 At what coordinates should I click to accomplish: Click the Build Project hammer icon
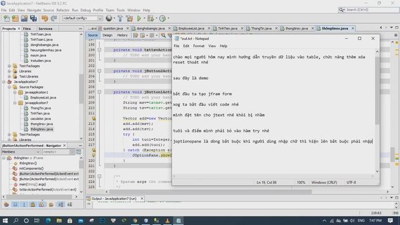(120, 18)
